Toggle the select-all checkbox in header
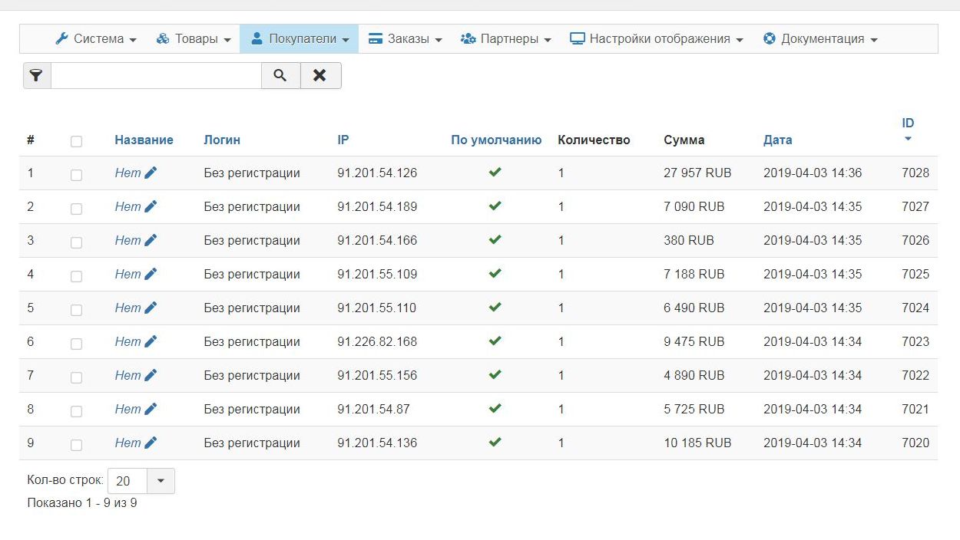The image size is (960, 540). pos(76,141)
